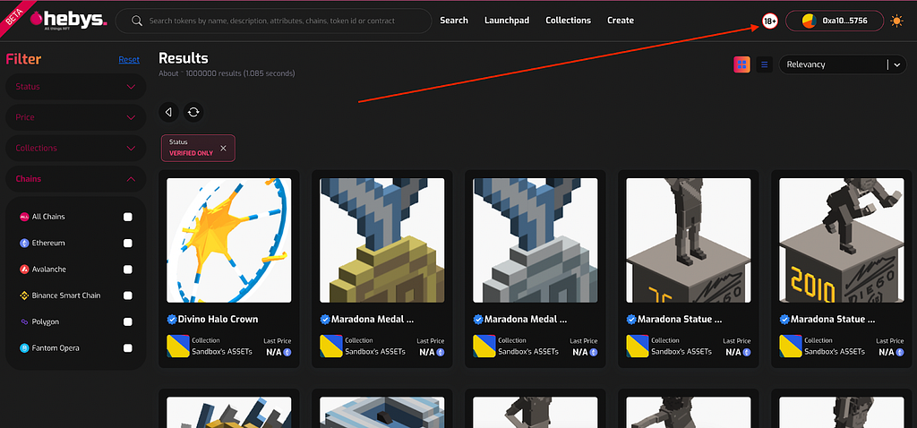This screenshot has height=428, width=917.
Task: Click the hebys logo
Action: (x=68, y=21)
